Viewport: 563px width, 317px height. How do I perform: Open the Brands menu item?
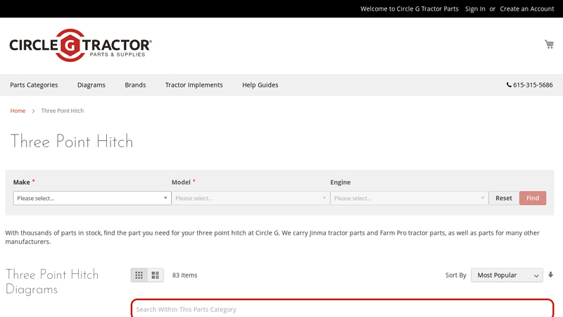coord(135,85)
